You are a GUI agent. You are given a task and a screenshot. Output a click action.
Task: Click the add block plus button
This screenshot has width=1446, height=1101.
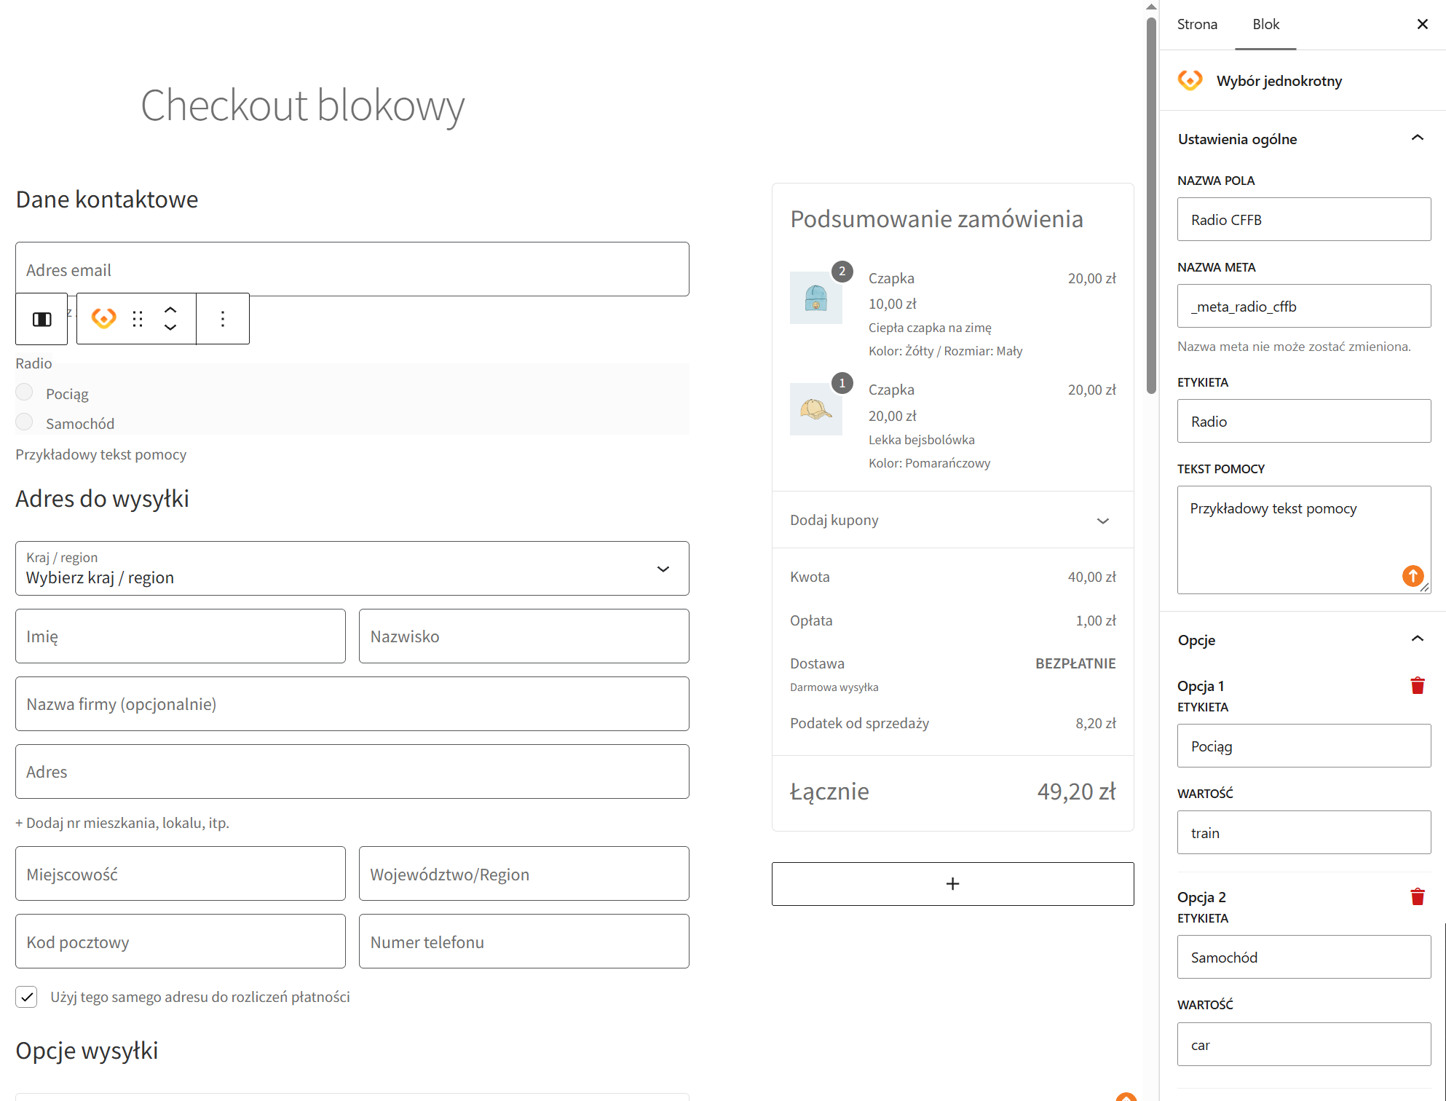click(x=952, y=884)
